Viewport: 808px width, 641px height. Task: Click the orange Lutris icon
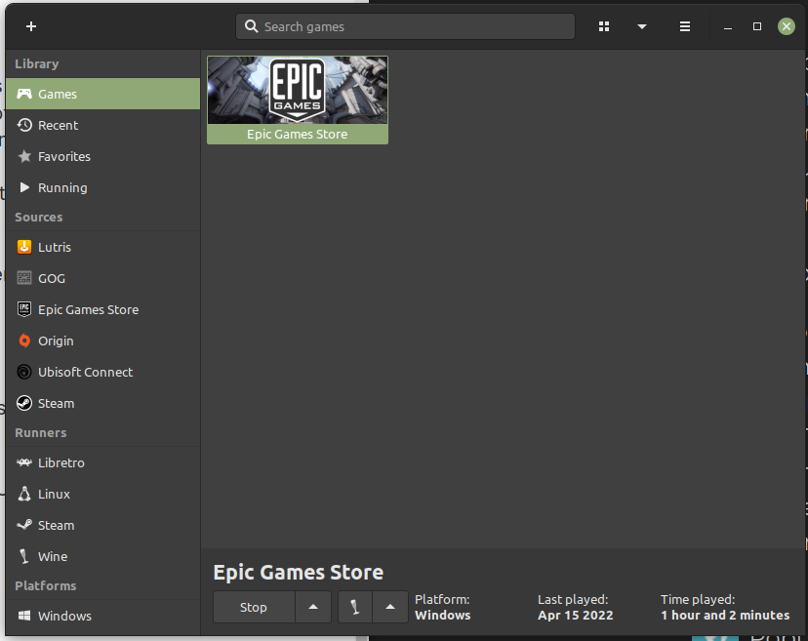point(24,247)
